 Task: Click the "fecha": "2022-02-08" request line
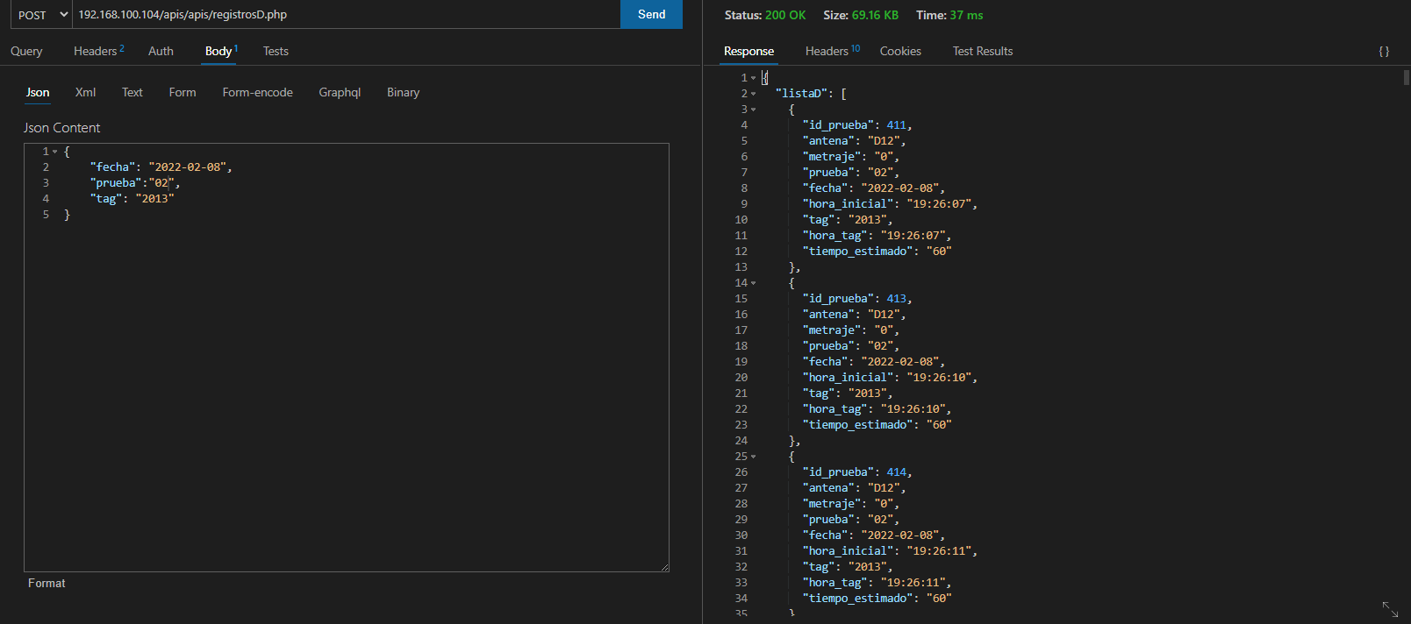(161, 167)
